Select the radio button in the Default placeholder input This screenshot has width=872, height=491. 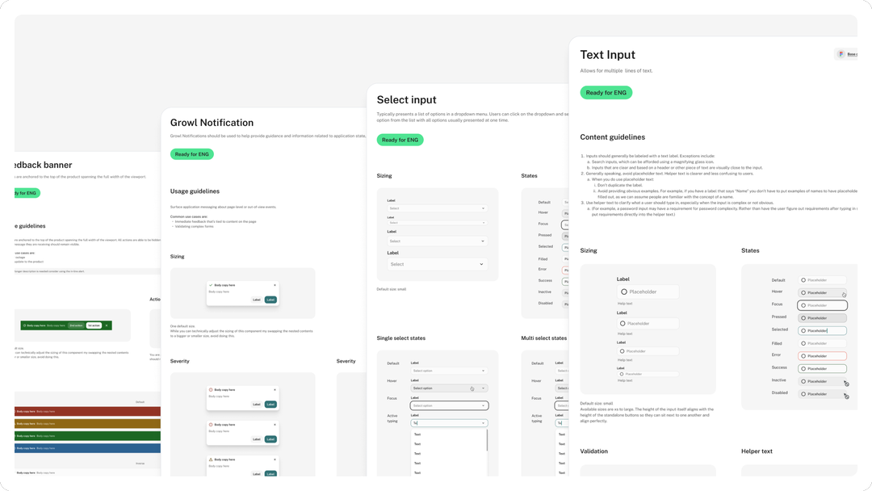click(x=803, y=280)
